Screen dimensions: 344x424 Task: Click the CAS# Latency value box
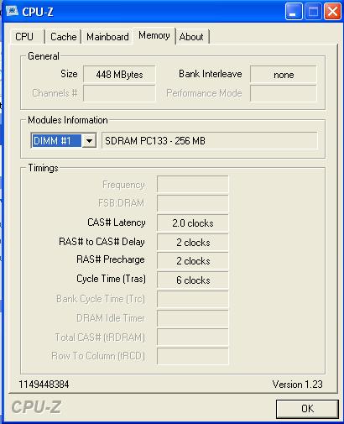pyautogui.click(x=193, y=223)
